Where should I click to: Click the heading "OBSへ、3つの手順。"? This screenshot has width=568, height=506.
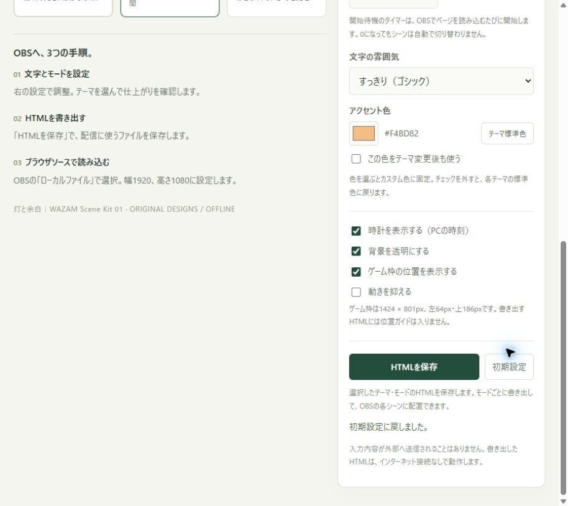(x=53, y=53)
